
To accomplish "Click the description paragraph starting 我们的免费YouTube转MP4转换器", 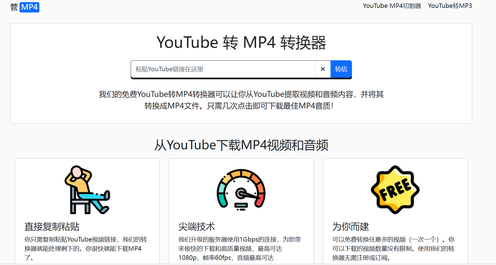I will click(x=241, y=100).
